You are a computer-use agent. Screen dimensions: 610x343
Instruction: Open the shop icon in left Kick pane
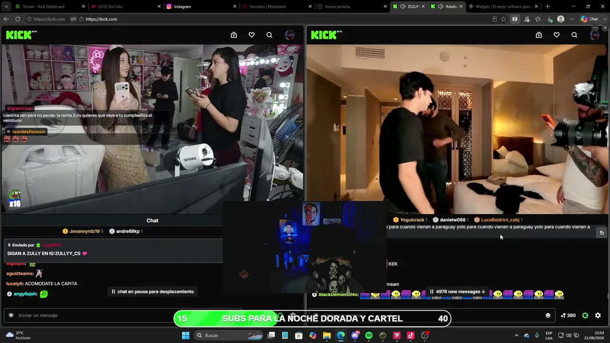click(x=234, y=35)
